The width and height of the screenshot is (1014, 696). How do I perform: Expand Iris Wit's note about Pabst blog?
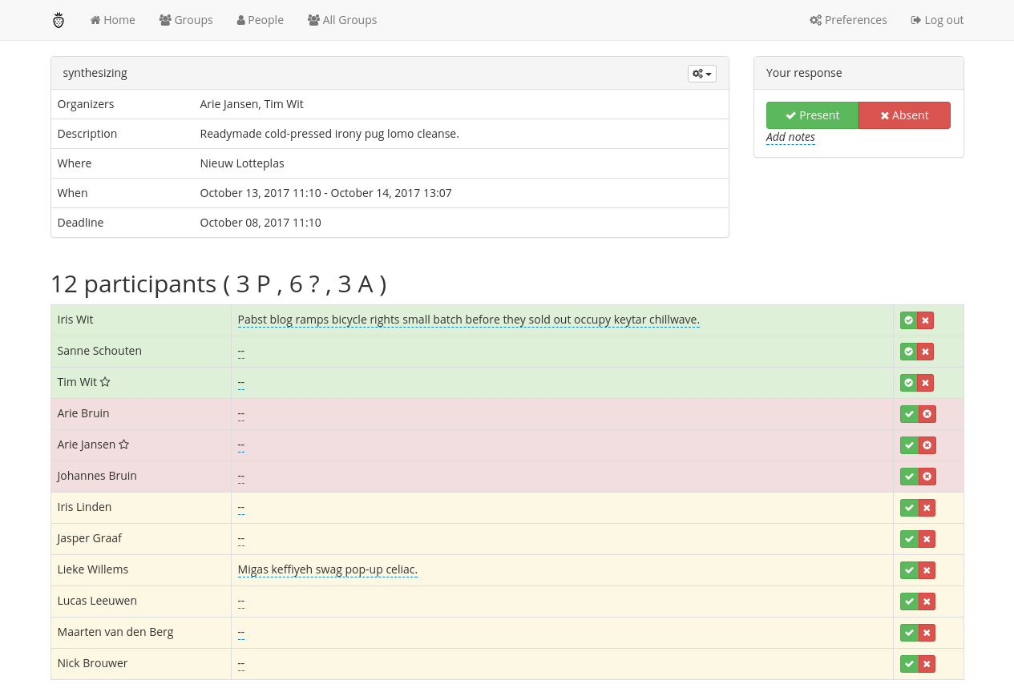(x=468, y=320)
